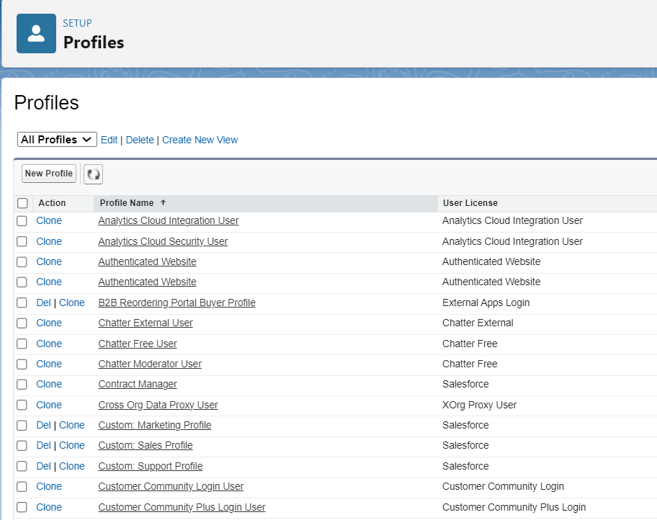
Task: Clone the Chatter Moderator User profile
Action: point(49,364)
